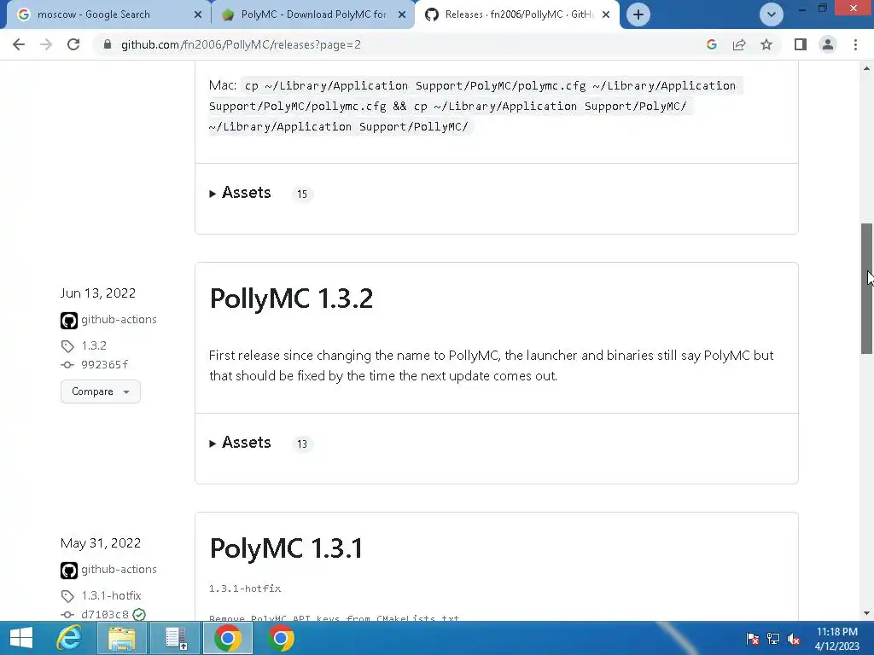Select the active Chrome taskbar window

click(228, 638)
